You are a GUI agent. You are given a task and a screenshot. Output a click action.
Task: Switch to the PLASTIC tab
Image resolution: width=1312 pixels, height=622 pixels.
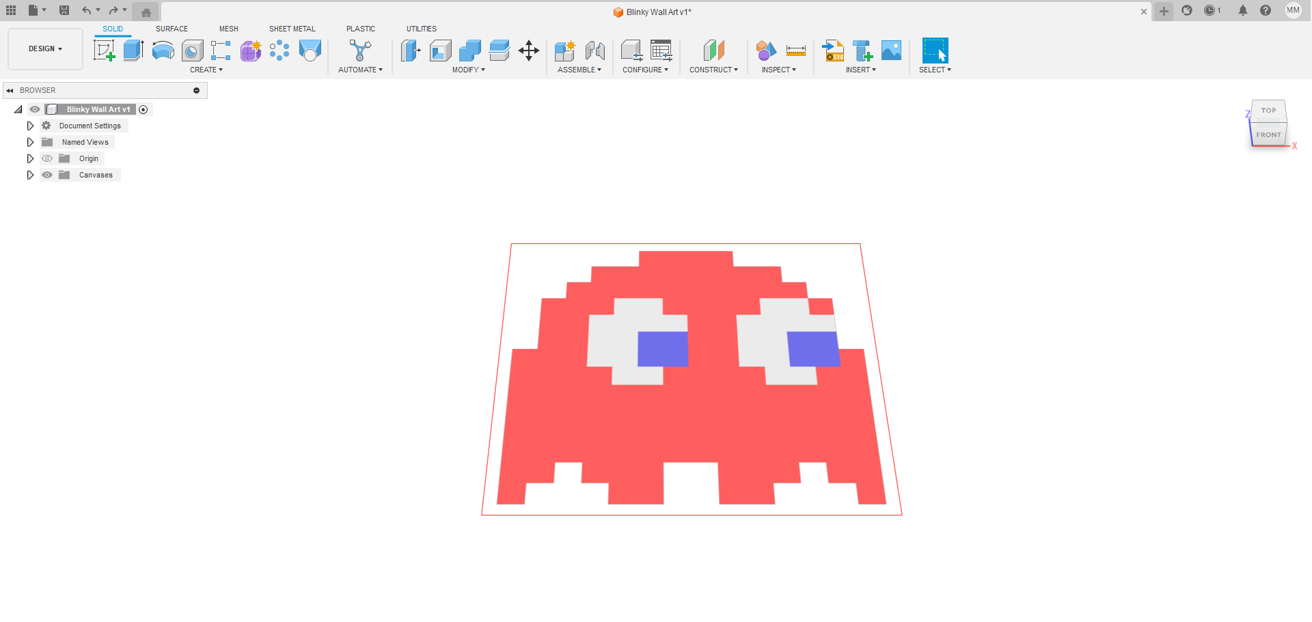coord(361,29)
